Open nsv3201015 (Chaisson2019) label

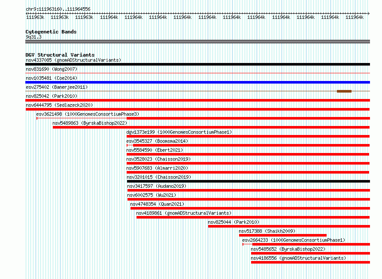pyautogui.click(x=159, y=177)
